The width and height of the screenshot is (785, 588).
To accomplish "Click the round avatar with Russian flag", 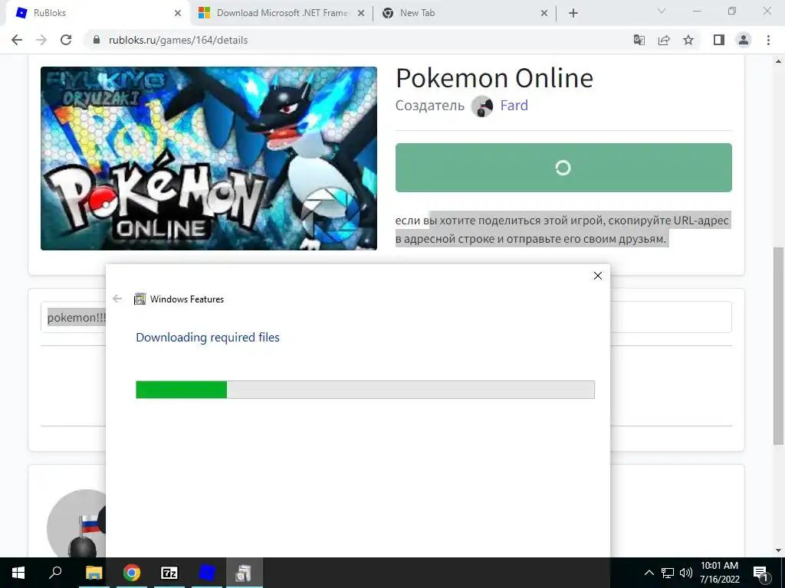I will pyautogui.click(x=77, y=523).
